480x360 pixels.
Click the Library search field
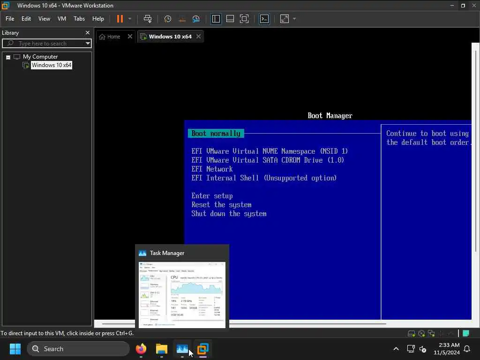[46, 43]
